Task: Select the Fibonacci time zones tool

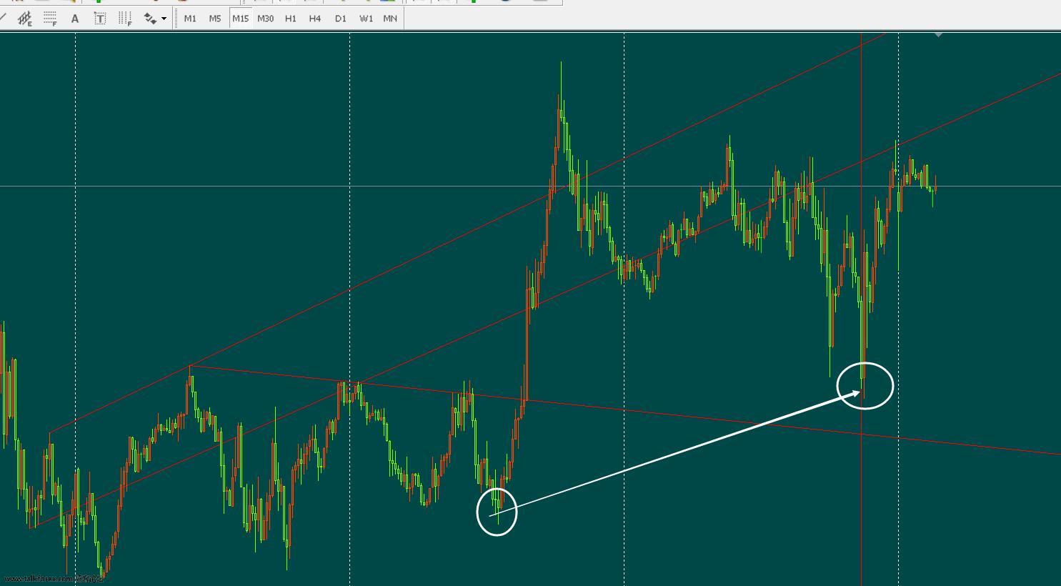Action: pyautogui.click(x=125, y=19)
